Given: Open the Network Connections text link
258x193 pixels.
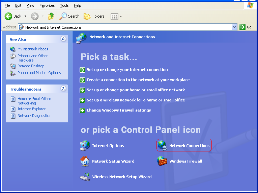Looking at the screenshot, I should 190,146.
